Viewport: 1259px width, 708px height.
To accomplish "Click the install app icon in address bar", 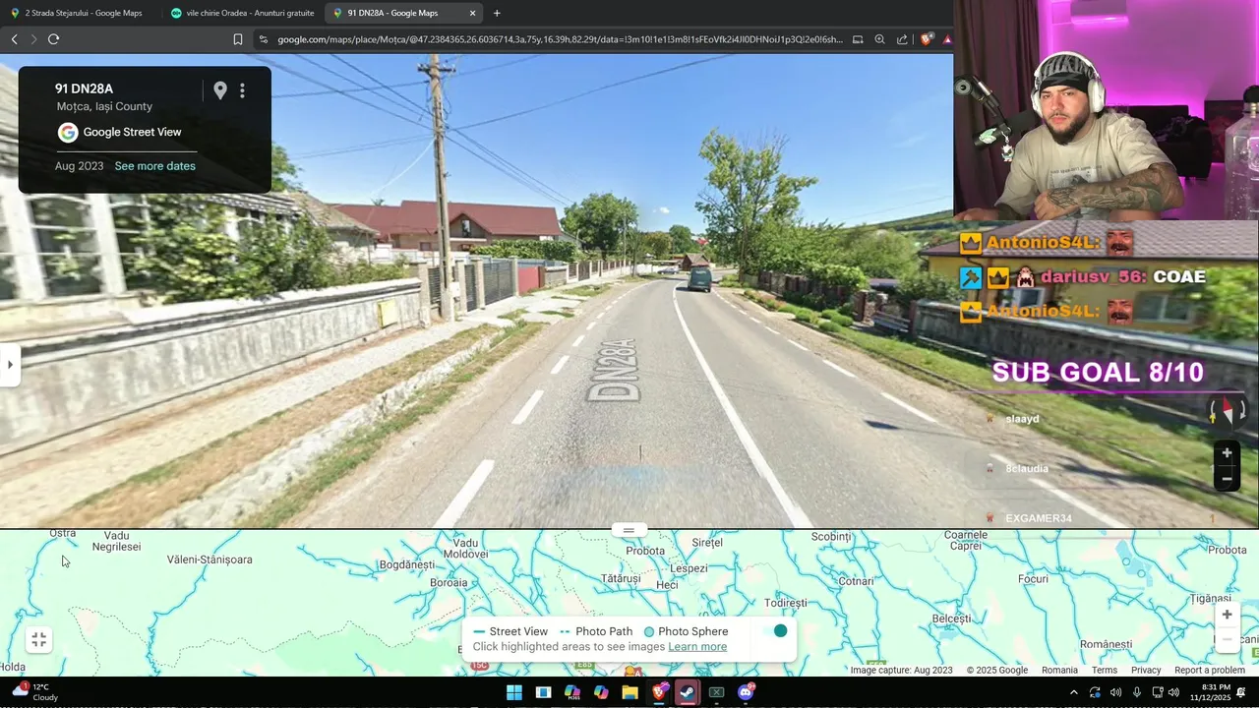I will coord(858,39).
